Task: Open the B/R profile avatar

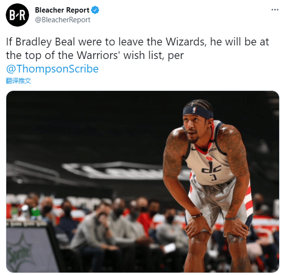Action: pos(17,15)
